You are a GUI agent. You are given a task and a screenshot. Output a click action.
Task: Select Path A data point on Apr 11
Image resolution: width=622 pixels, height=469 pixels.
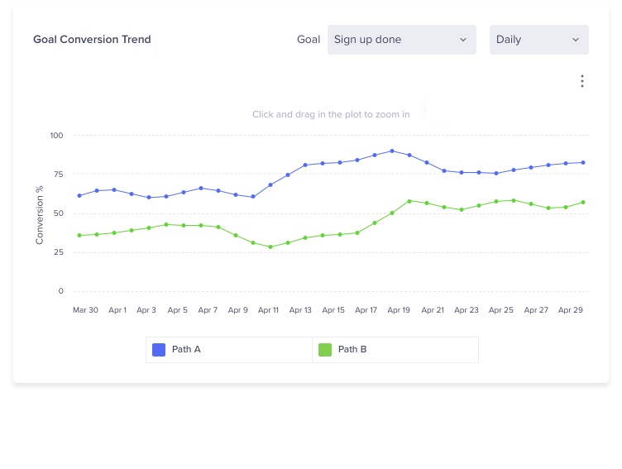point(270,185)
